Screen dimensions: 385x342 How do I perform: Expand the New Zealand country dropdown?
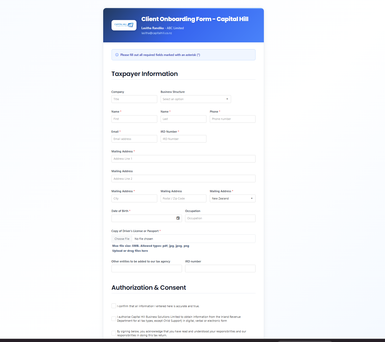pos(233,198)
